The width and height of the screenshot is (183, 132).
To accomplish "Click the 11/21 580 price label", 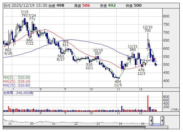I will tap(133, 48).
